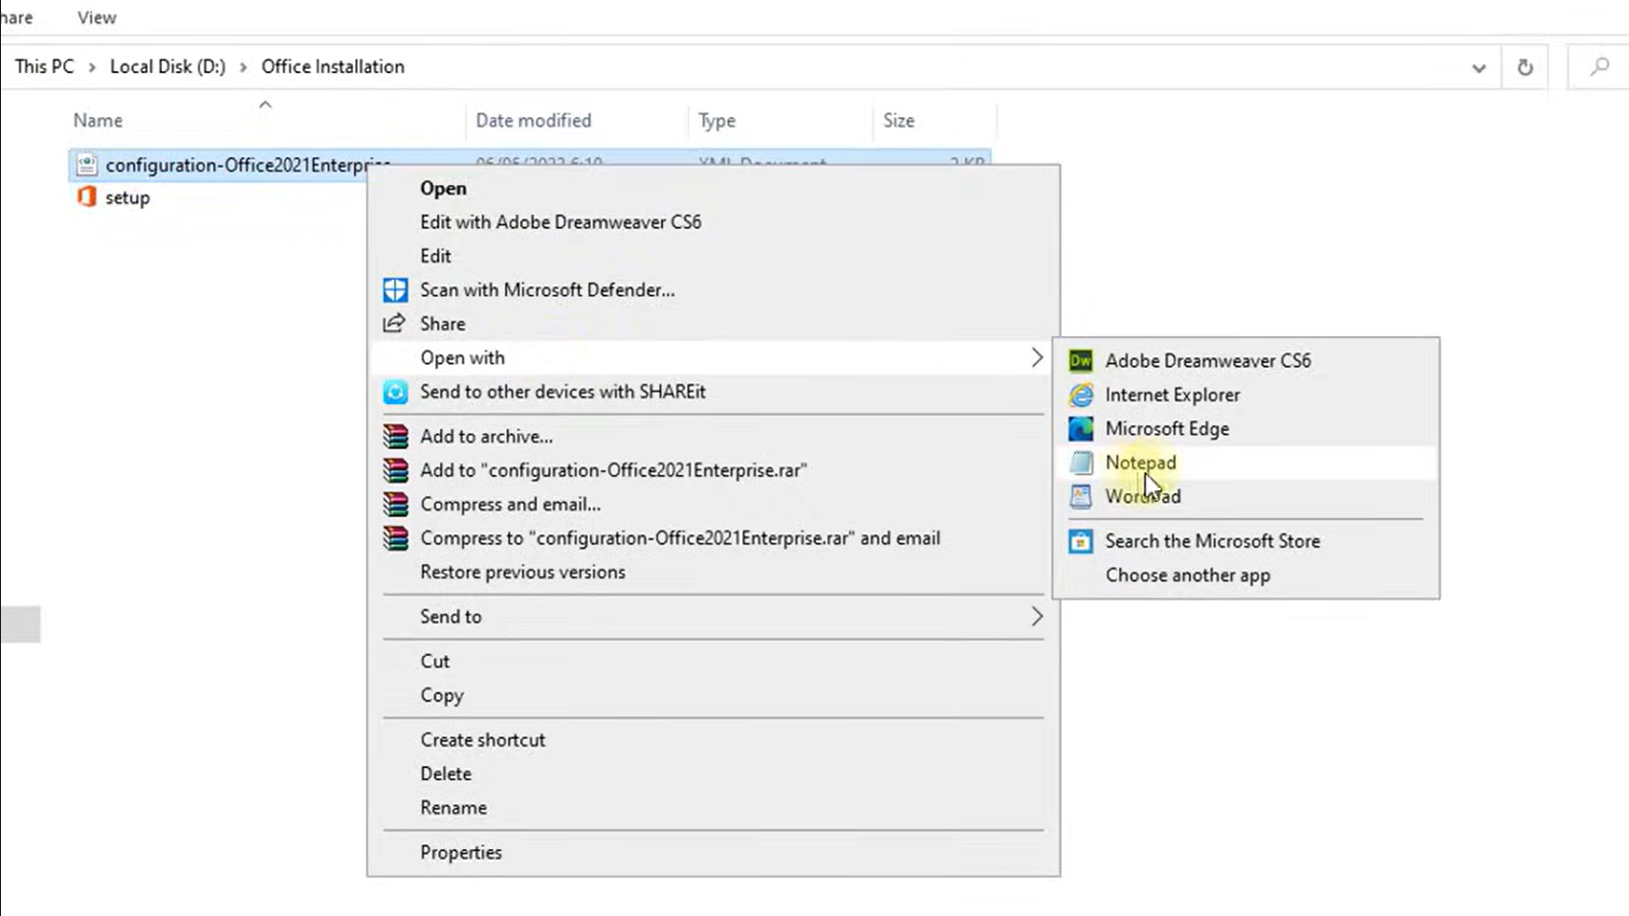Click the Notepad icon in Open with submenu
The width and height of the screenshot is (1629, 916).
(1080, 462)
